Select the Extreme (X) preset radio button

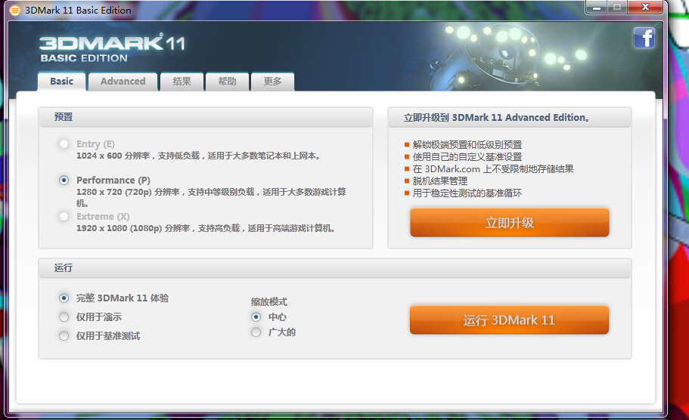(64, 216)
